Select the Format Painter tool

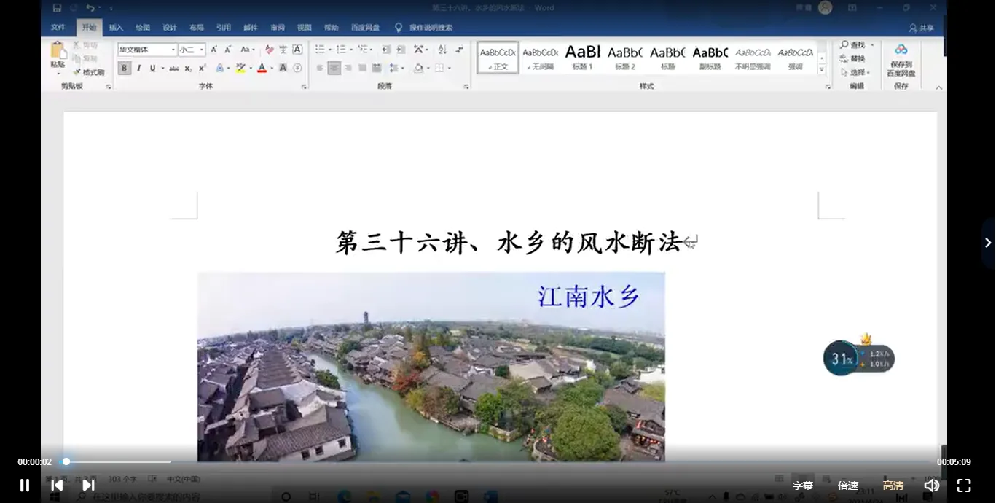(89, 72)
